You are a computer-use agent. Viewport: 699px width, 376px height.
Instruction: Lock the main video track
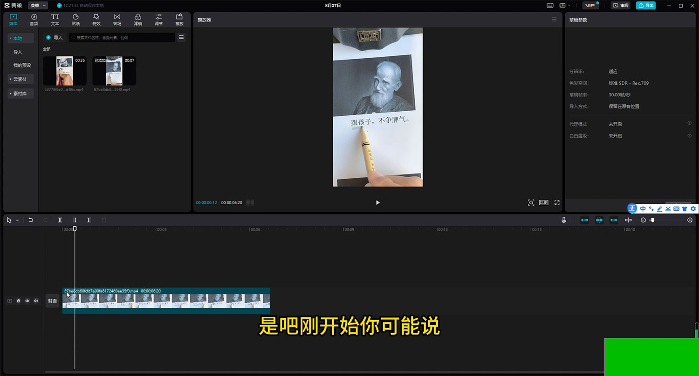[x=19, y=301]
